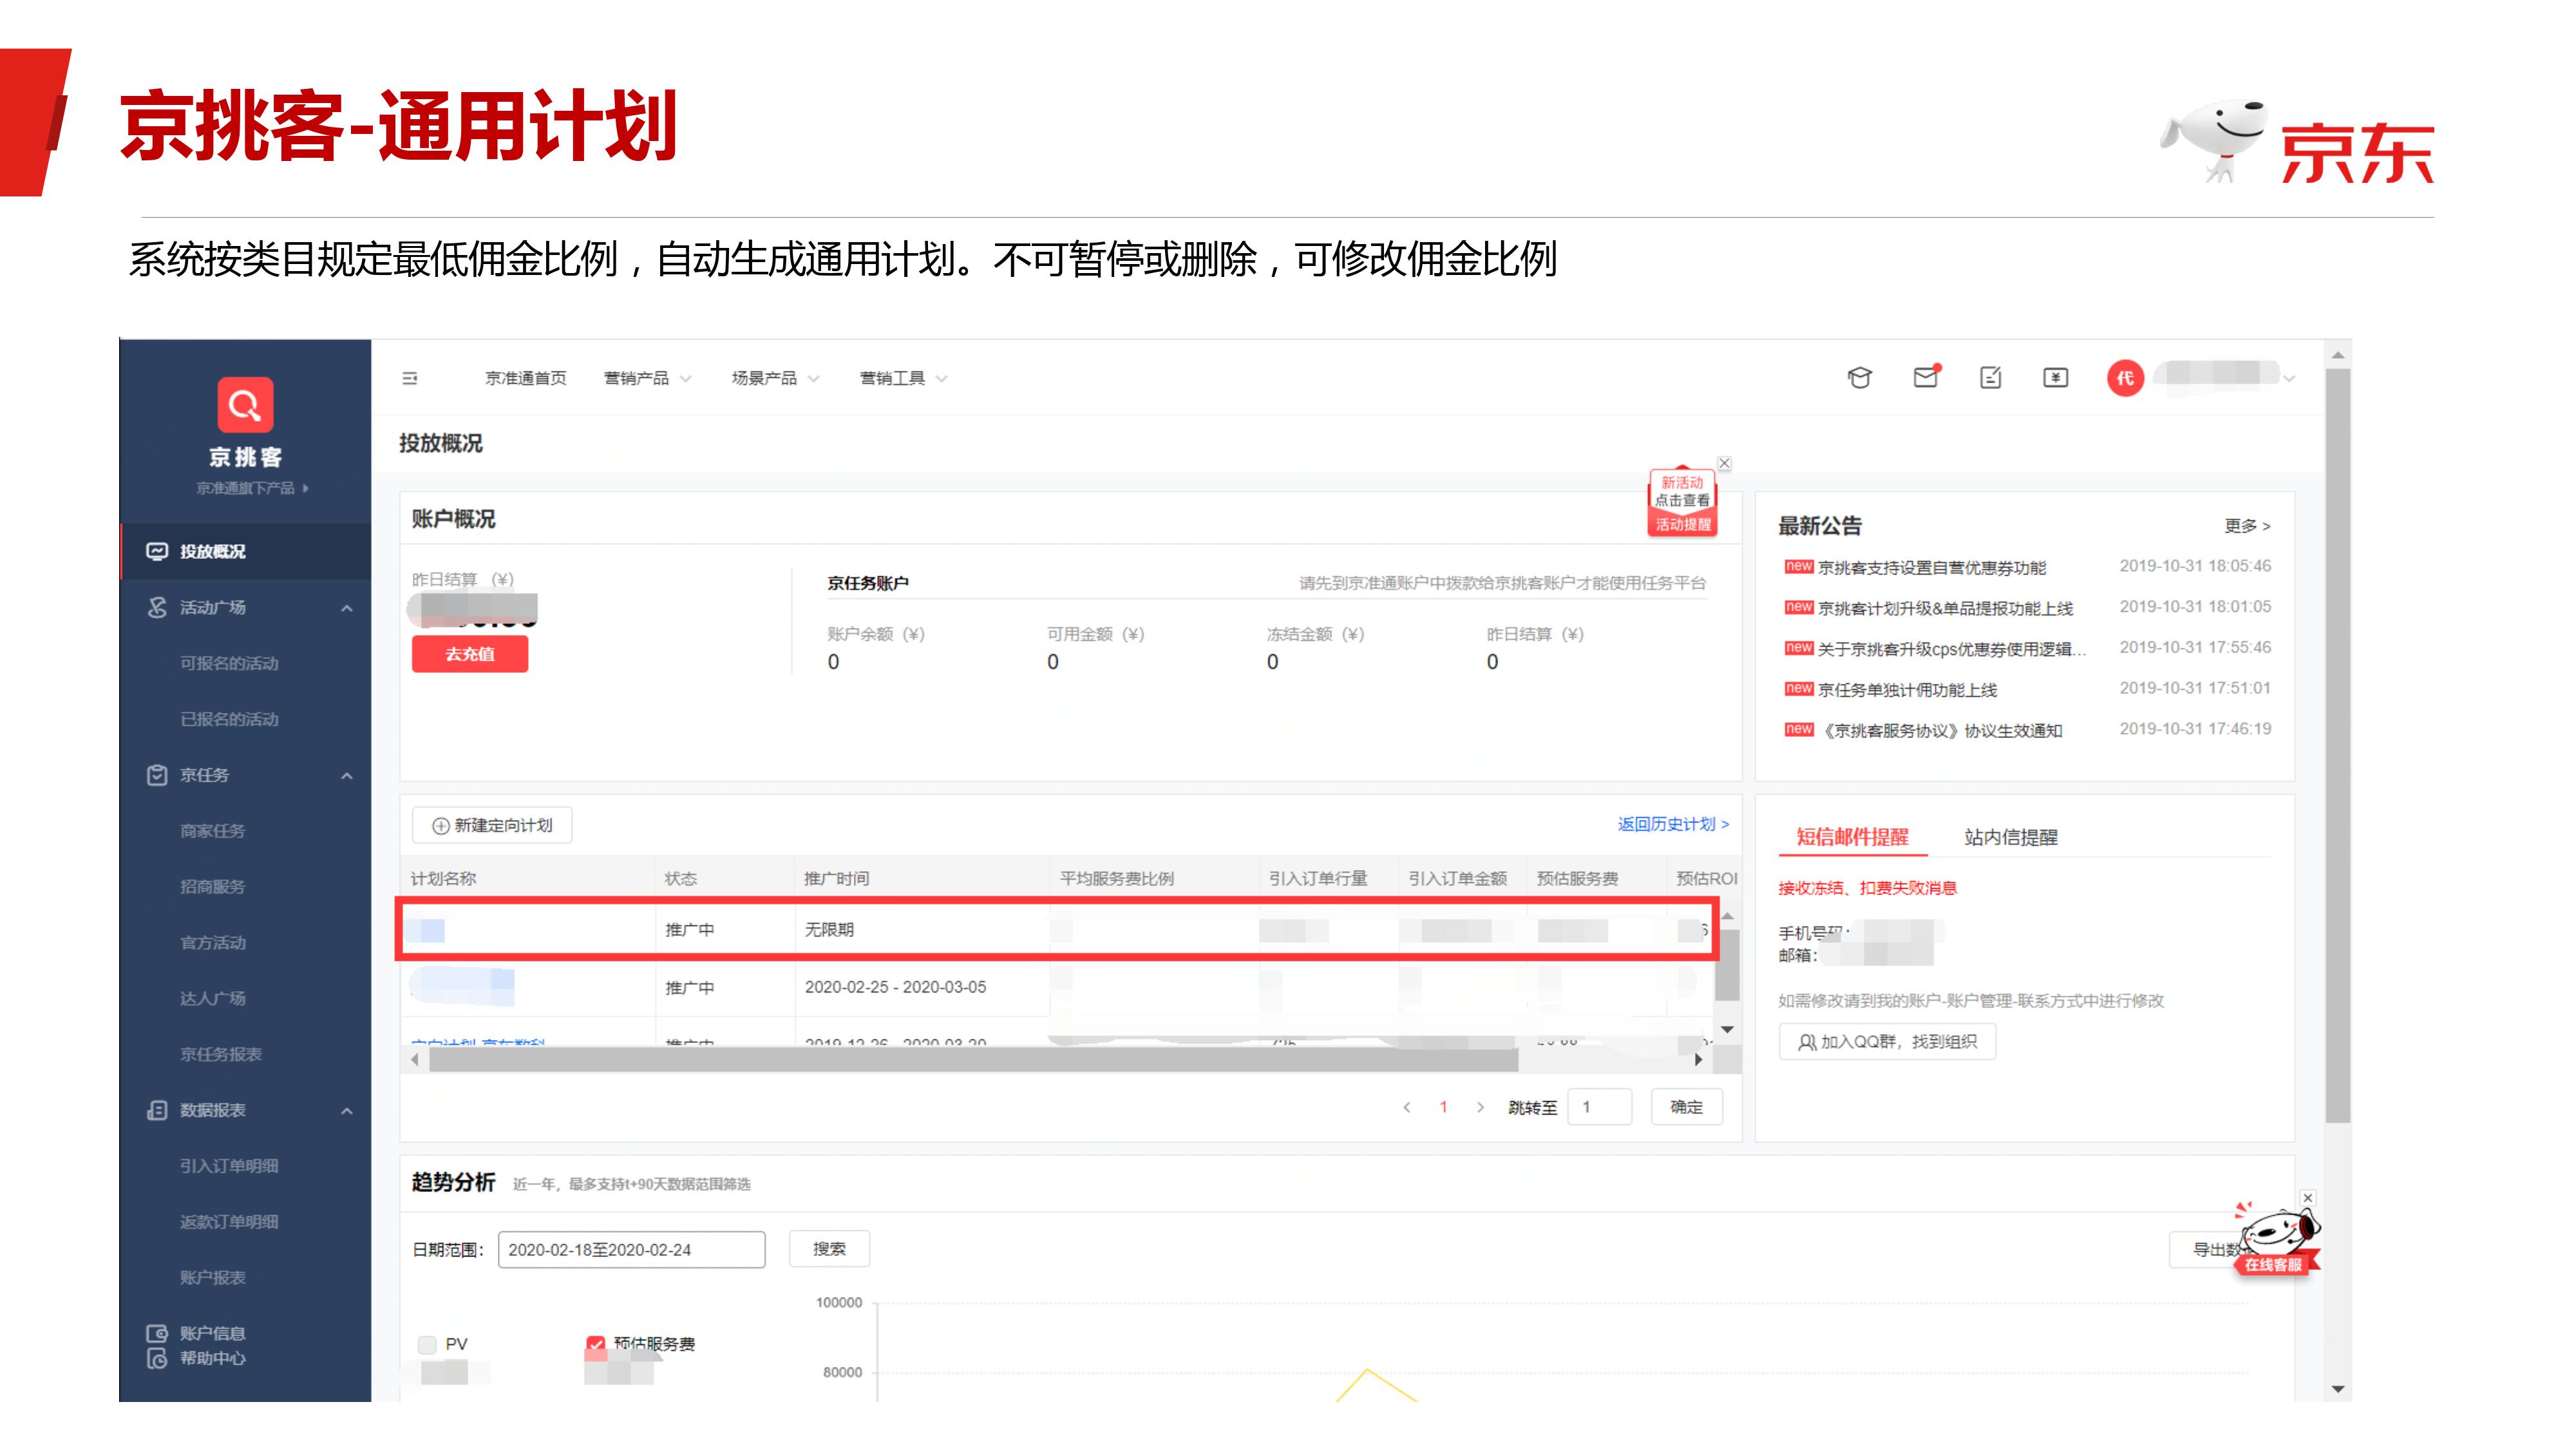Image resolution: width=2576 pixels, height=1449 pixels.
Task: Click the 活动广场 sidebar icon
Action: point(157,607)
